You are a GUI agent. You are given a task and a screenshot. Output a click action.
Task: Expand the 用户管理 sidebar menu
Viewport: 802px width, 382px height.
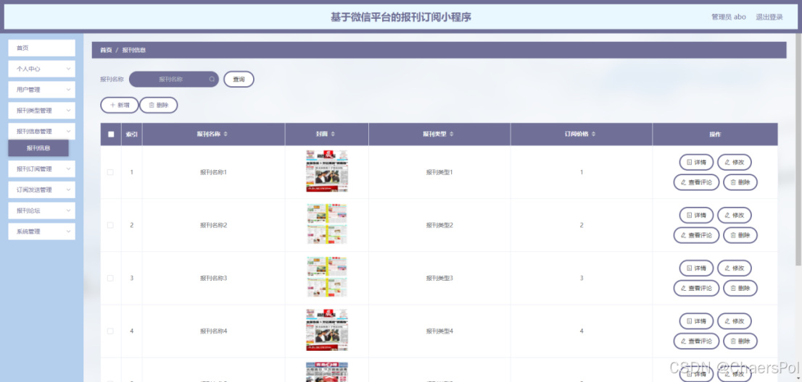tap(41, 90)
